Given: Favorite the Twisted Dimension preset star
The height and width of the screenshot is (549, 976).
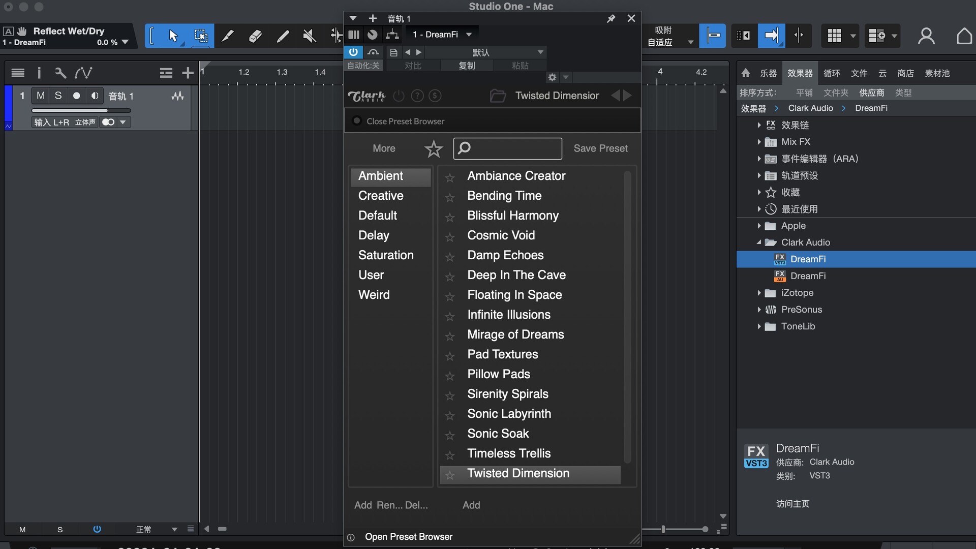Looking at the screenshot, I should (x=450, y=475).
